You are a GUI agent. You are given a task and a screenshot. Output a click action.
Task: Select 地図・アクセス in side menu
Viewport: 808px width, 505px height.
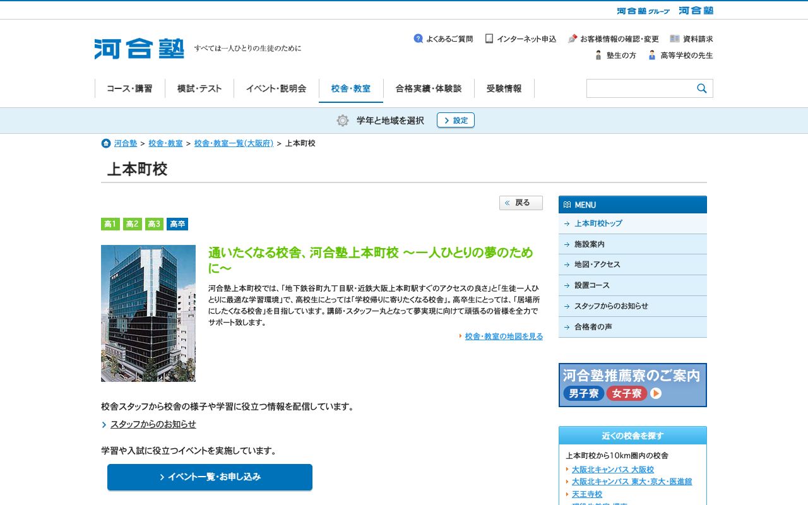633,264
